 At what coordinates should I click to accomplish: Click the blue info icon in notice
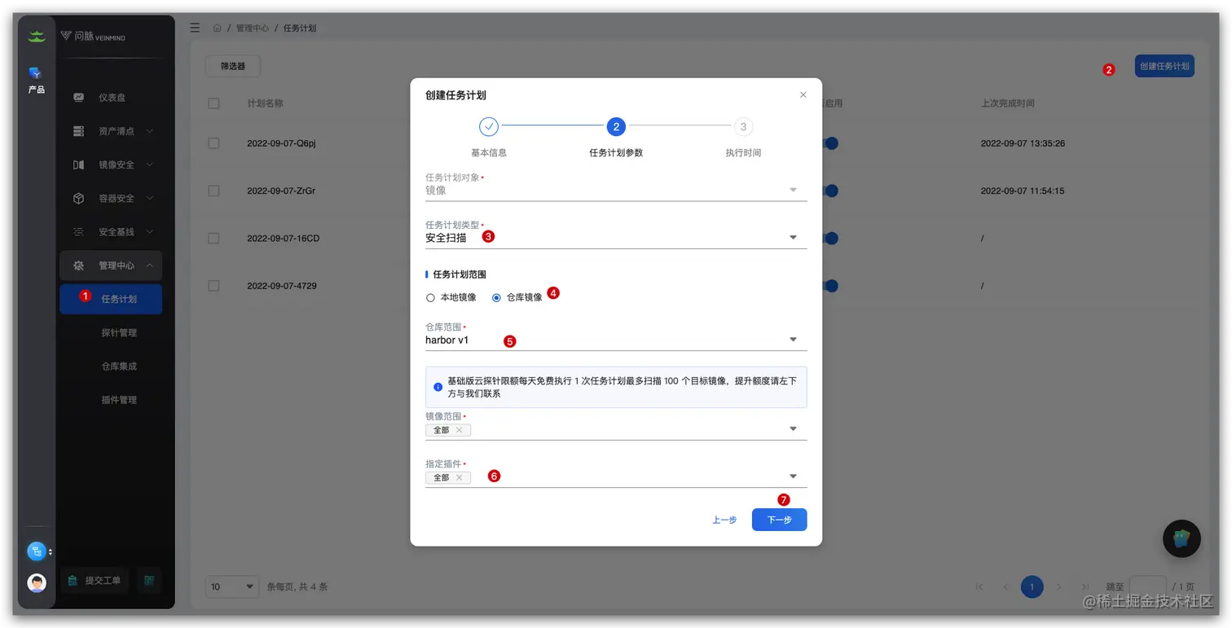pos(438,387)
